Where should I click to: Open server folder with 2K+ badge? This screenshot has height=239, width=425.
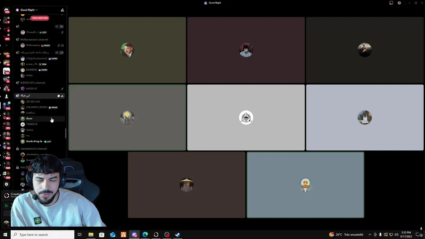(6, 135)
